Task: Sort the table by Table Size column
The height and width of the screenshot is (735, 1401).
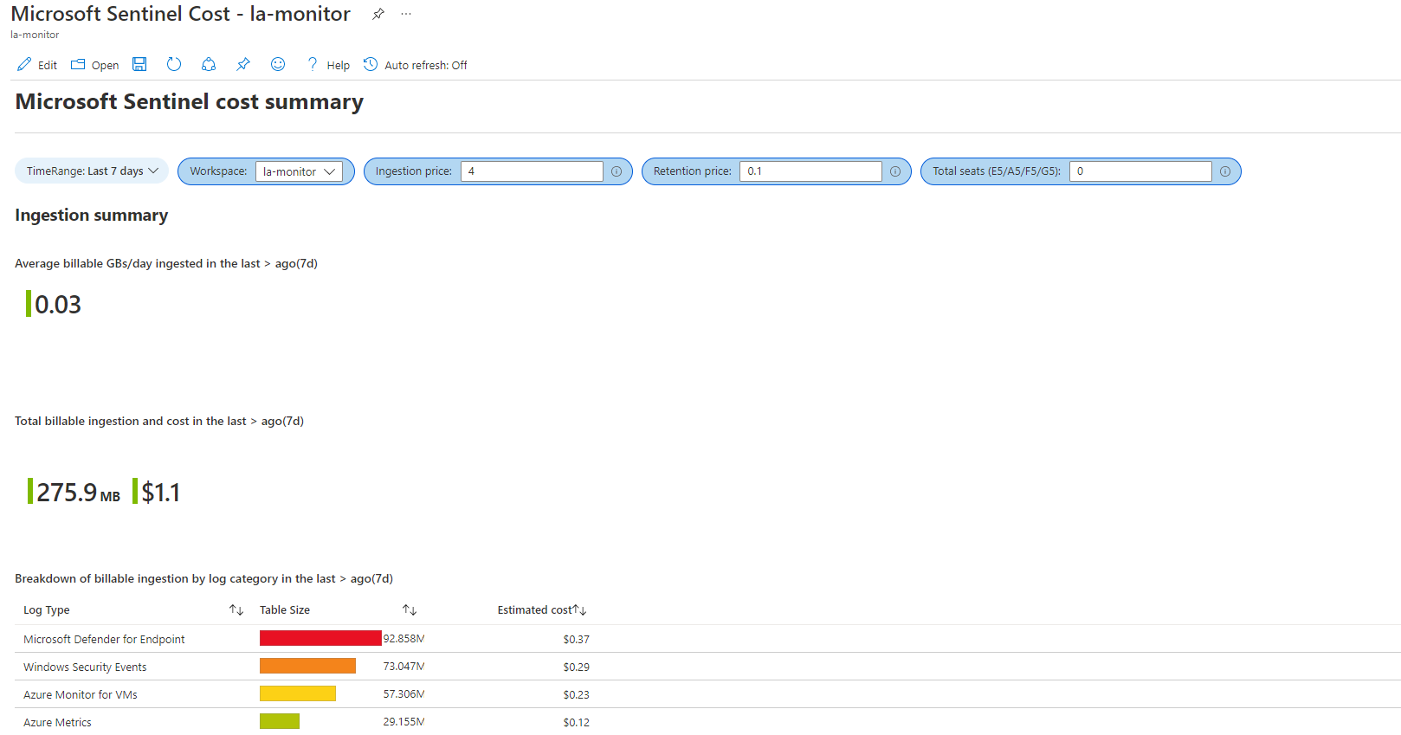Action: (x=410, y=610)
